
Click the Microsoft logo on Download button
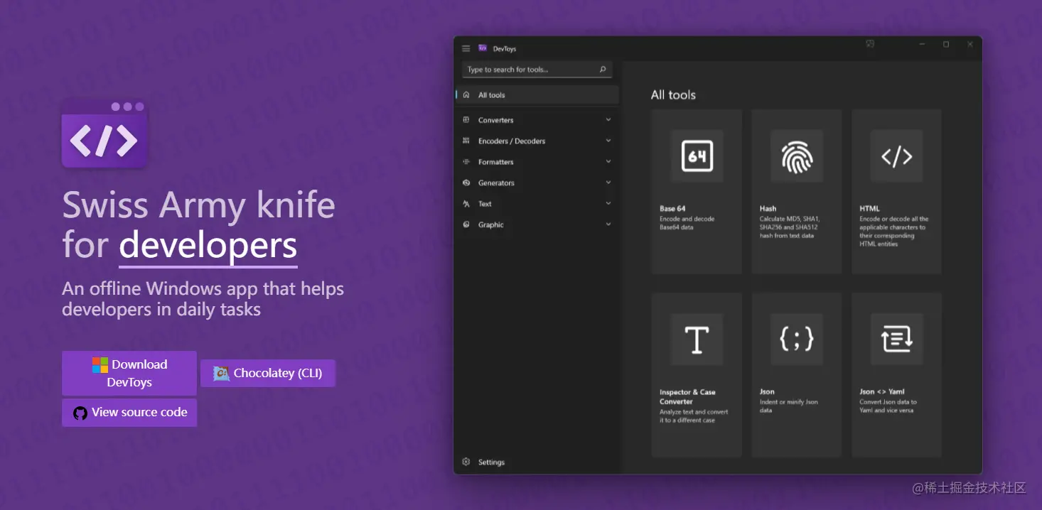pyautogui.click(x=100, y=365)
